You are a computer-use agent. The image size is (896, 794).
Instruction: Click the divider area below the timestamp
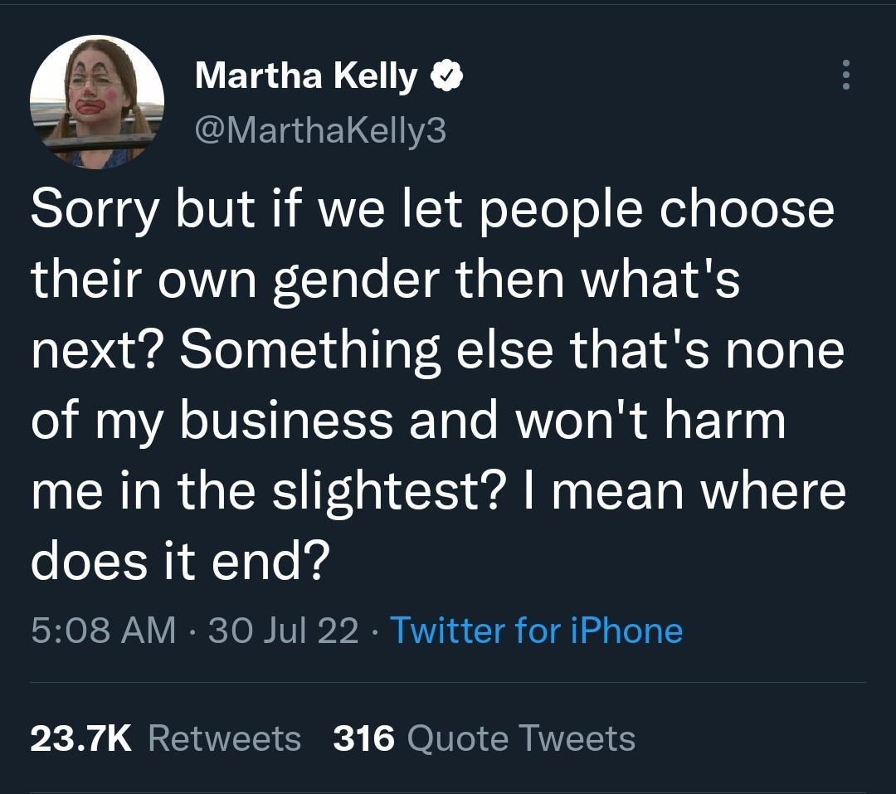[448, 683]
